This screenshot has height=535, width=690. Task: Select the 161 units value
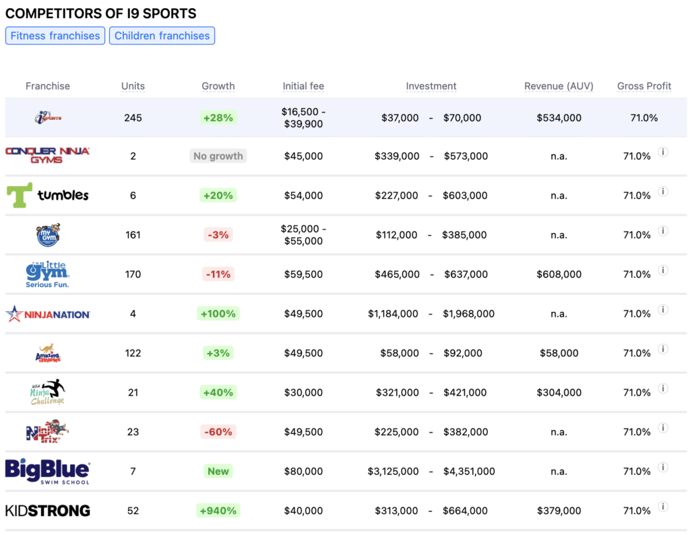(133, 235)
